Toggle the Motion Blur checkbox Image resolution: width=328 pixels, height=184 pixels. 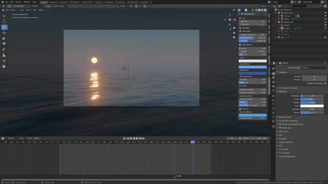click(280, 128)
